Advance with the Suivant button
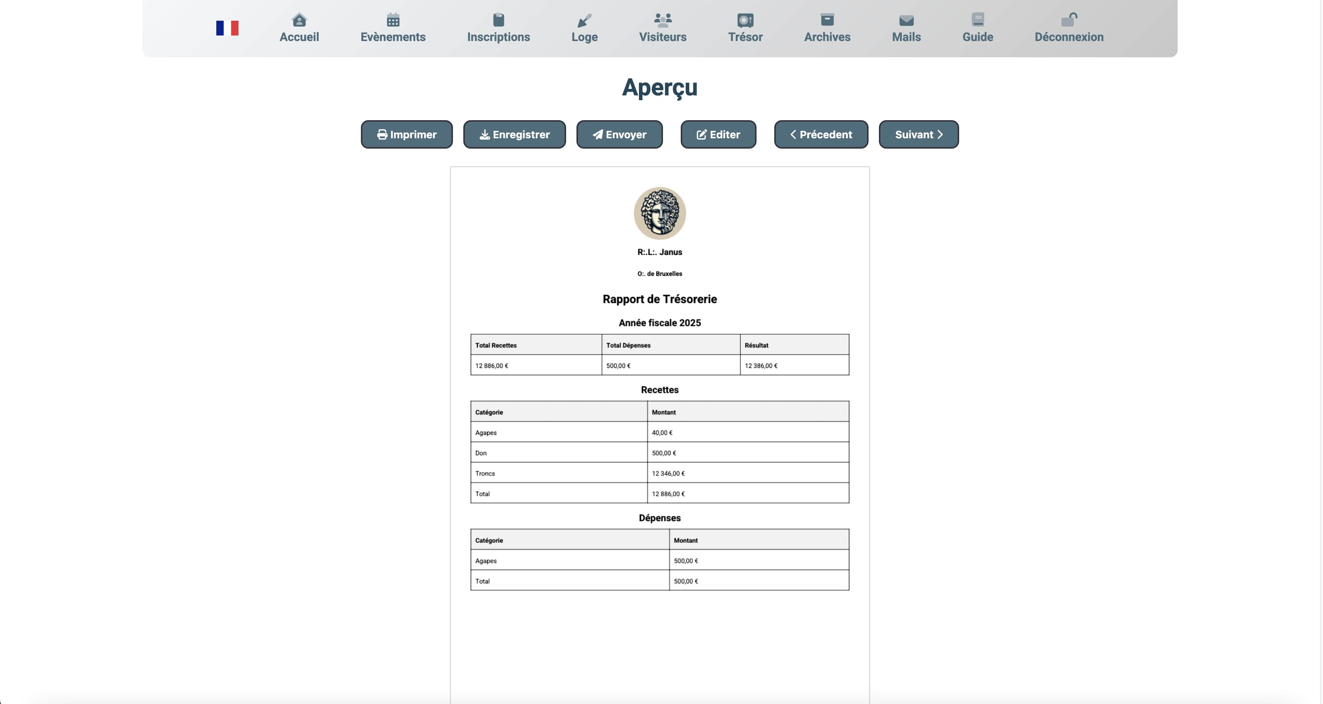The width and height of the screenshot is (1323, 704). [x=918, y=135]
